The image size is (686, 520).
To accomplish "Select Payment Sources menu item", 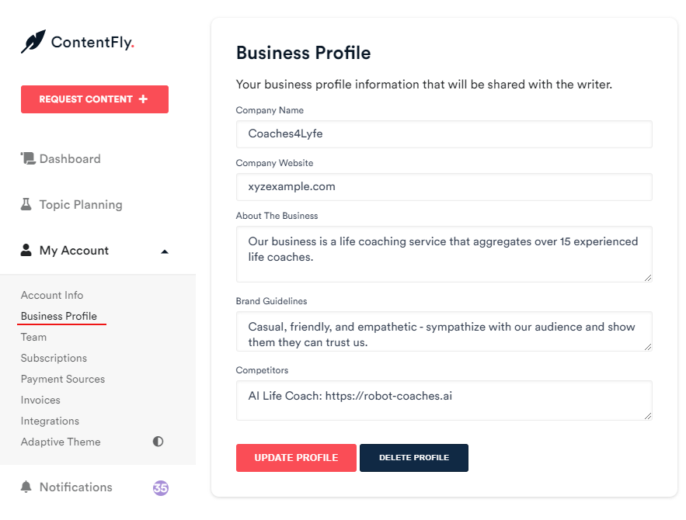I will point(63,379).
